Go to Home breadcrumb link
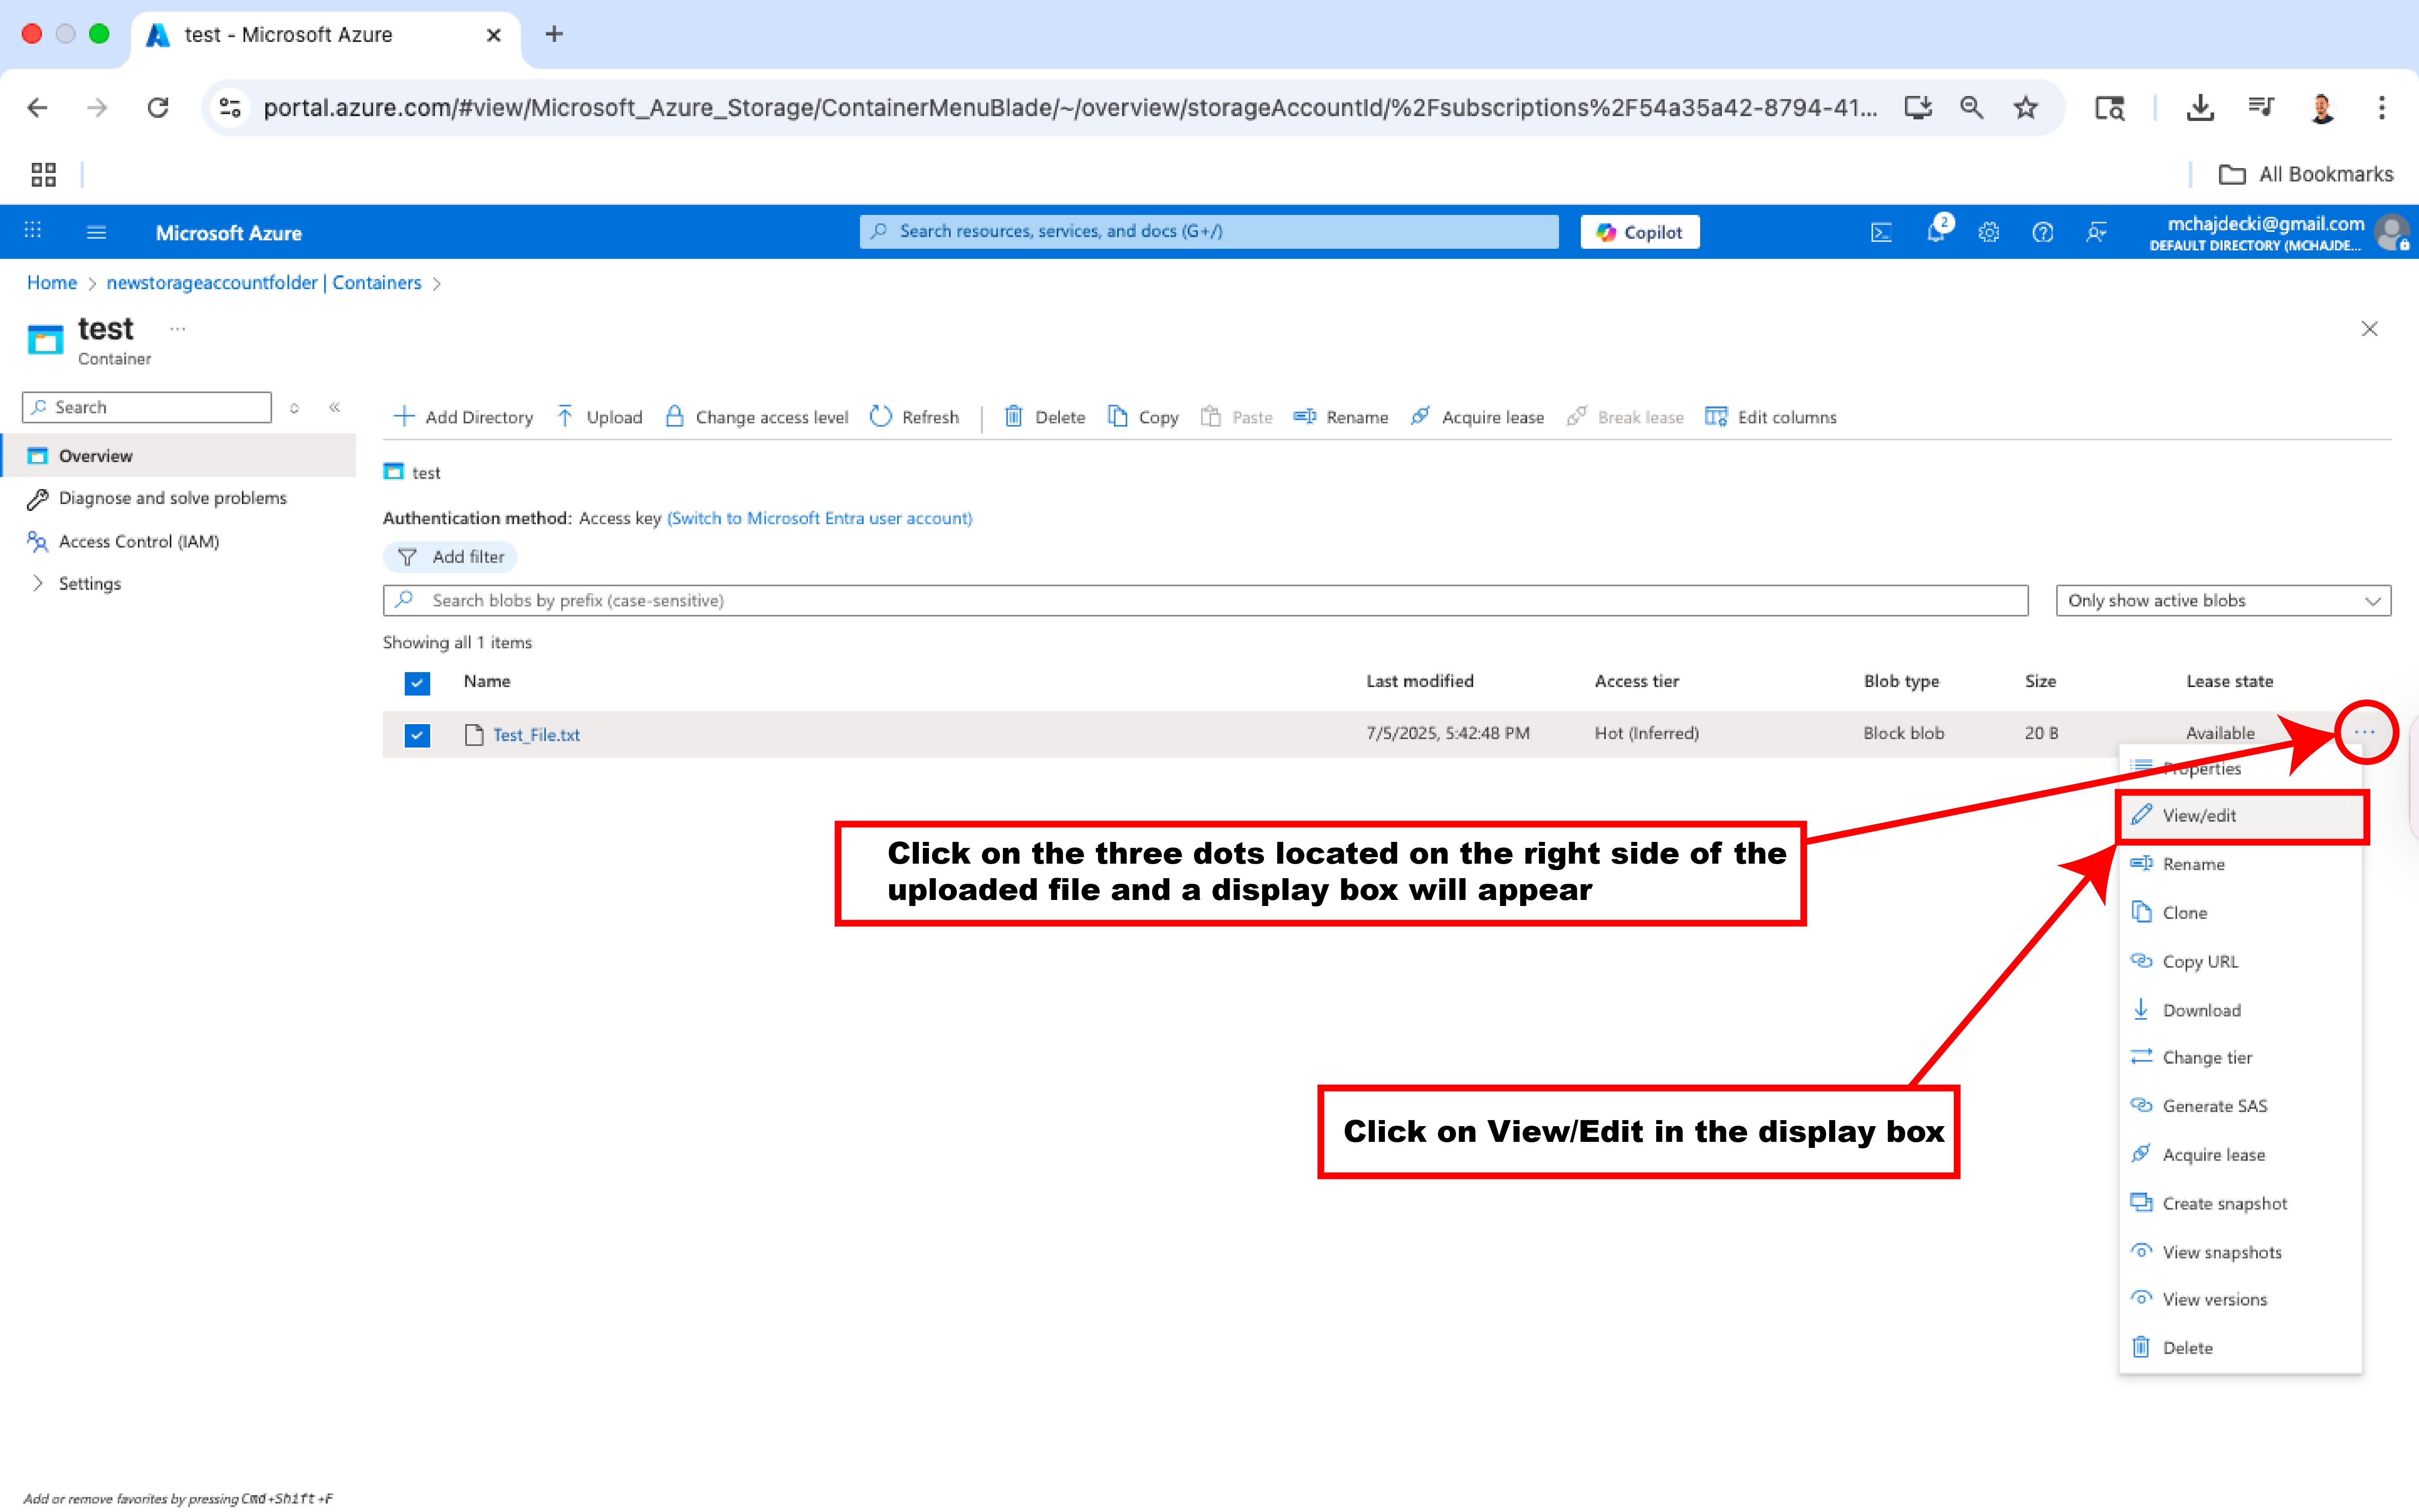2419x1512 pixels. point(52,283)
